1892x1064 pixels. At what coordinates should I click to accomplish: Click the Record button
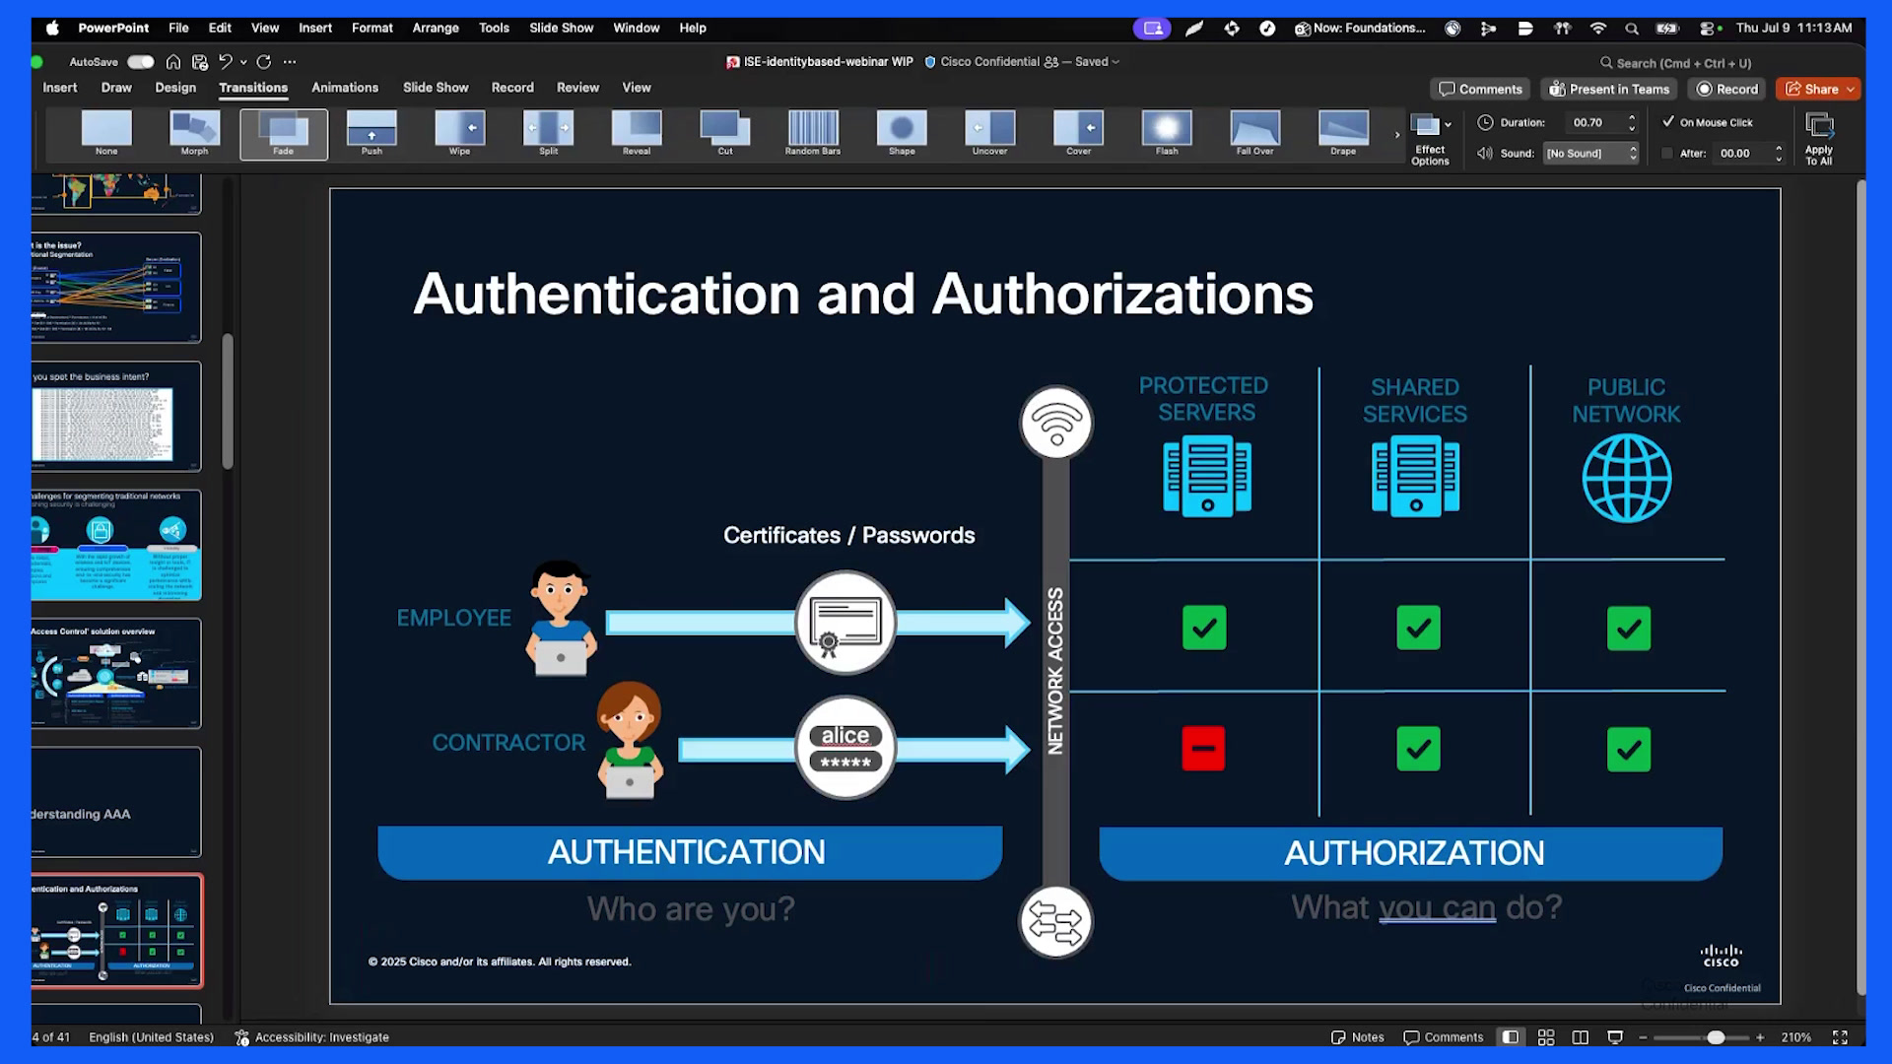[x=1726, y=90]
